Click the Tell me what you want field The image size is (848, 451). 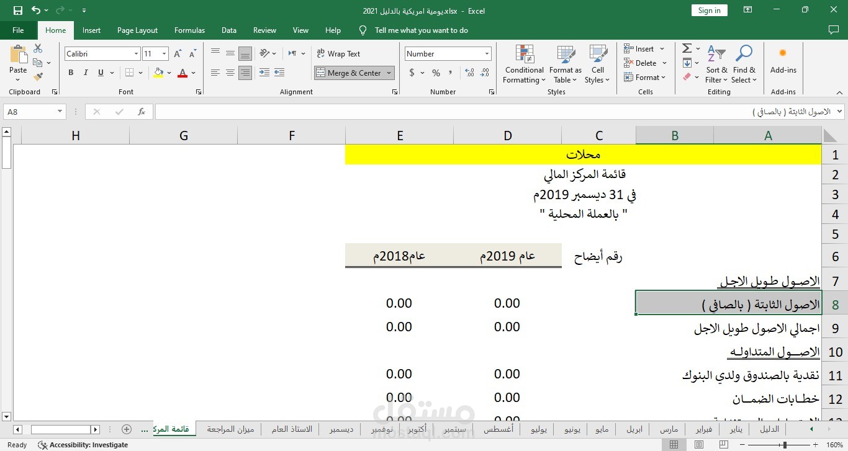tap(422, 30)
